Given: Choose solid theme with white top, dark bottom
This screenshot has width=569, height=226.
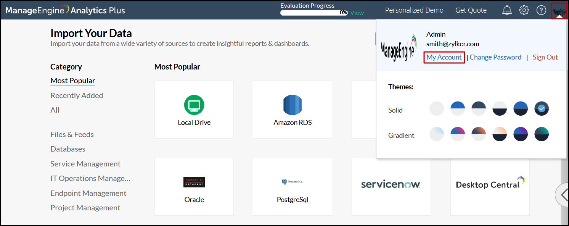Looking at the screenshot, I should [x=500, y=109].
